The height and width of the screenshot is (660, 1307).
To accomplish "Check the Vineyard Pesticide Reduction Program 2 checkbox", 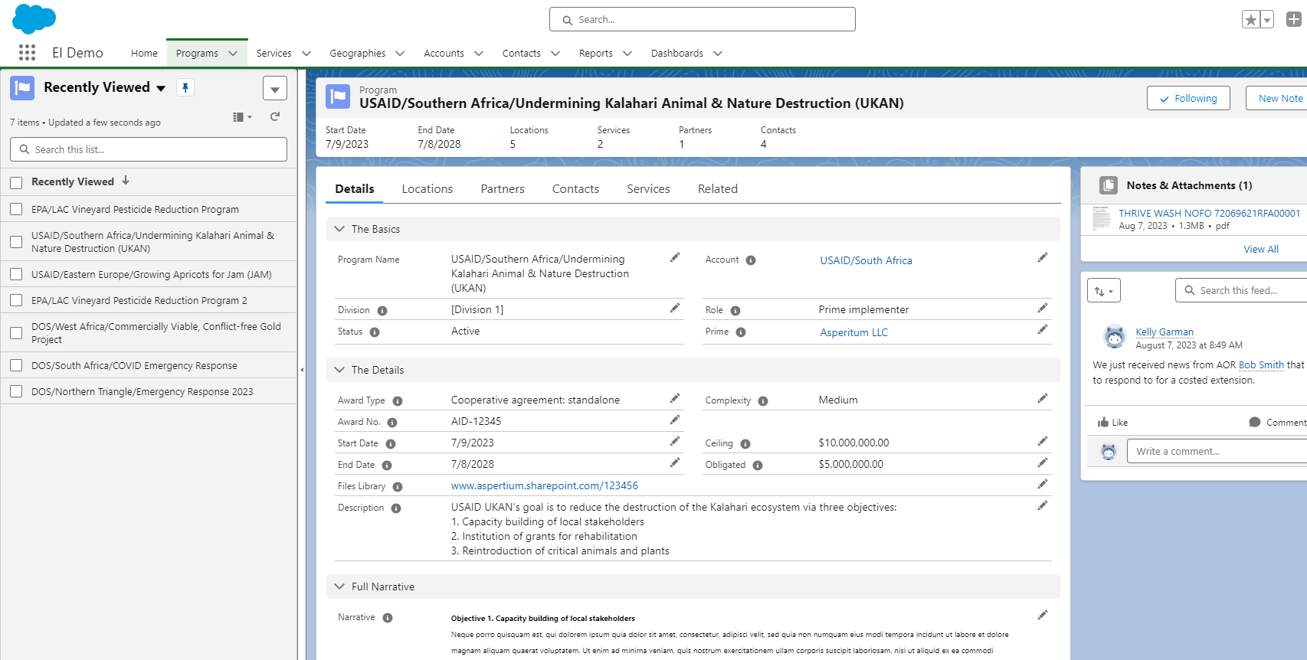I will [x=16, y=300].
